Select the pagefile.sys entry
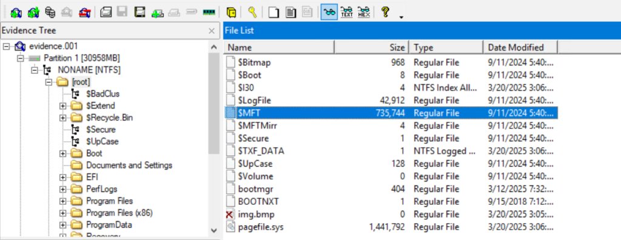 click(391, 227)
